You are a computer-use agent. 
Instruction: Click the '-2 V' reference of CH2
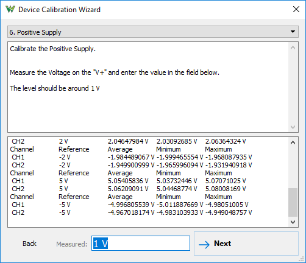pos(65,165)
